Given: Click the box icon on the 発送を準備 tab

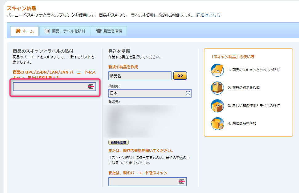Looking at the screenshot, I should [x=99, y=31].
